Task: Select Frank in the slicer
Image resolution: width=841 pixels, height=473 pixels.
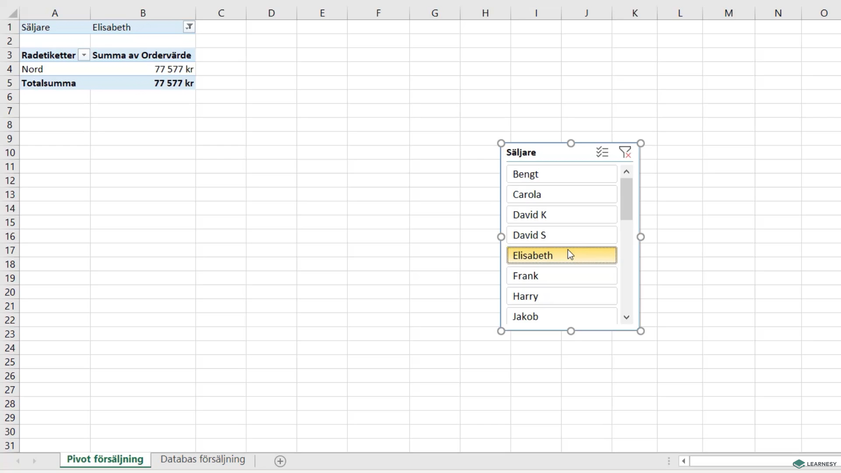Action: [562, 276]
